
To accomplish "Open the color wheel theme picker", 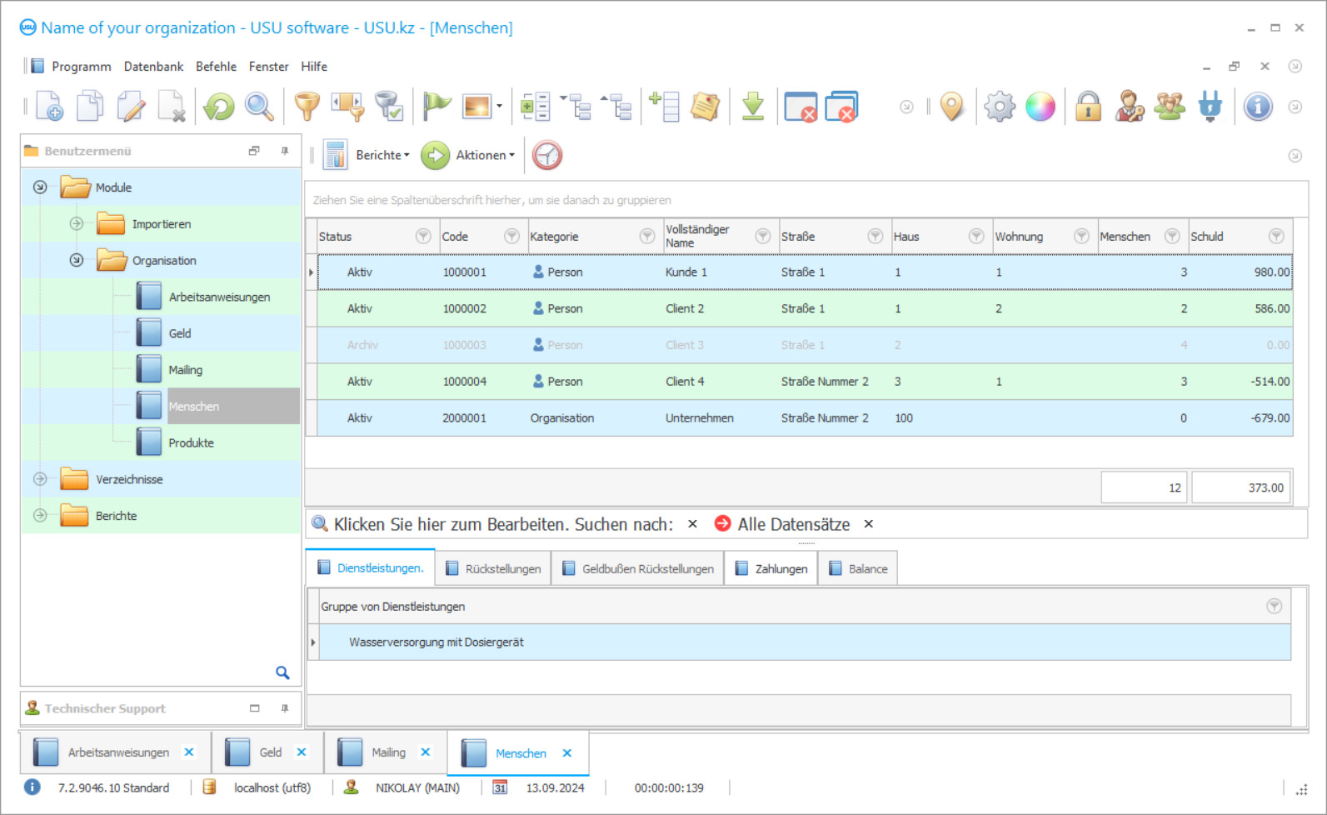I will click(1040, 107).
